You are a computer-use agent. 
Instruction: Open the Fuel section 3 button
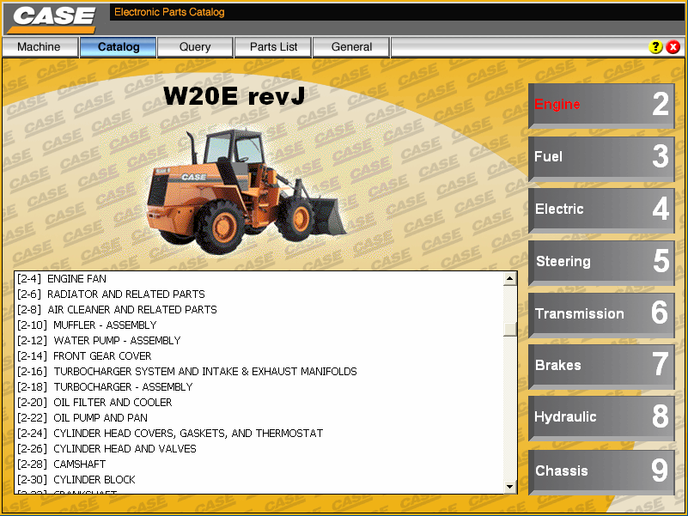point(601,158)
